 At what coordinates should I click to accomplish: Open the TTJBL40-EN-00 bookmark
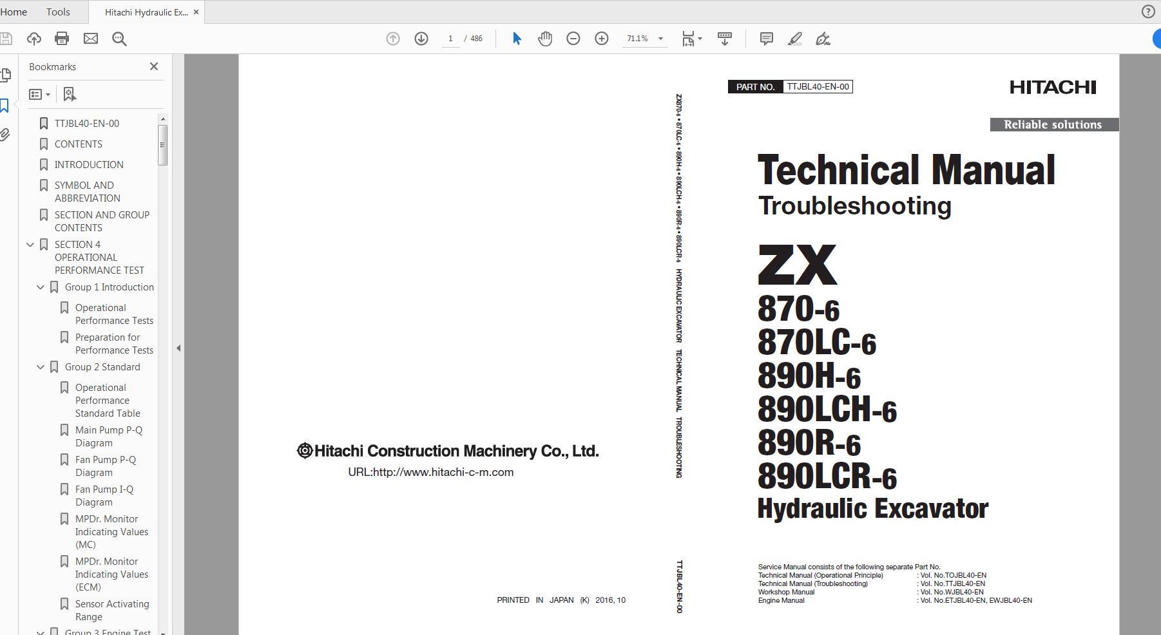click(x=86, y=123)
